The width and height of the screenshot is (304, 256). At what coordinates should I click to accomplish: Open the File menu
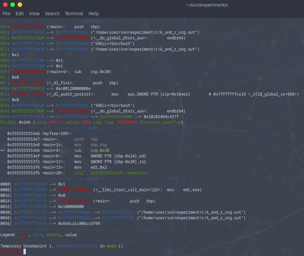coord(6,14)
